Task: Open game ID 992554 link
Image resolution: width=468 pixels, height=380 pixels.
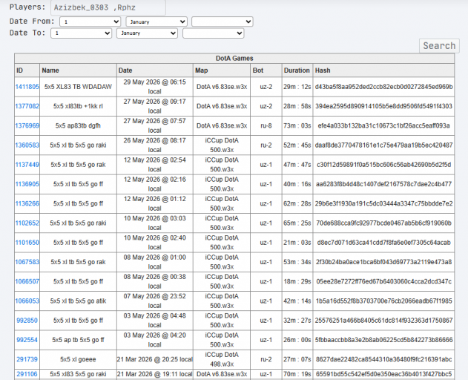Action: pyautogui.click(x=27, y=340)
